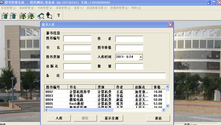
Task: Click the 图书编号 input field
Action: 77,38
